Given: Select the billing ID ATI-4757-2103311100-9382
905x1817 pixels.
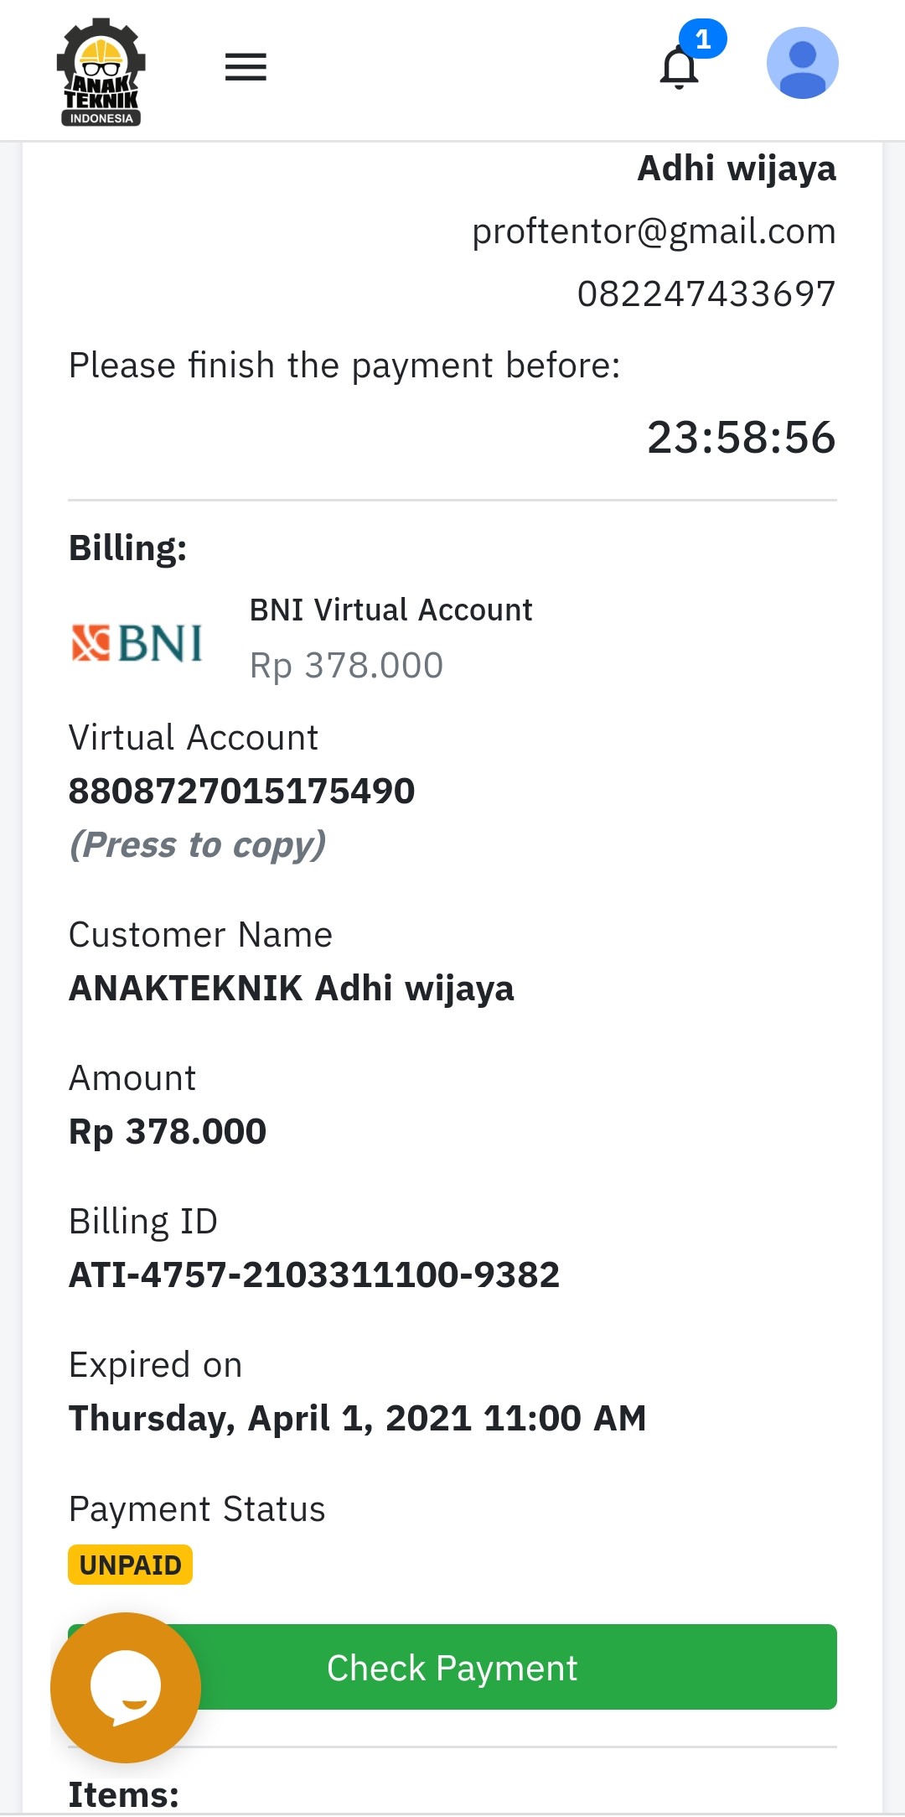Looking at the screenshot, I should click(313, 1274).
